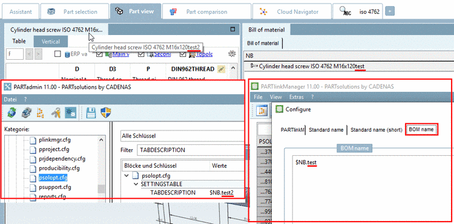The height and width of the screenshot is (224, 454).
Task: Toggle the Main variables checkbox
Action: pos(99,54)
